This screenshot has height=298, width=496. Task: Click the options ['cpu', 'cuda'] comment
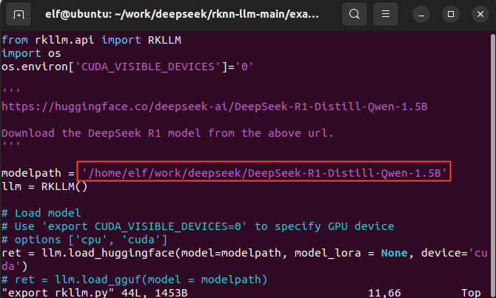(84, 240)
